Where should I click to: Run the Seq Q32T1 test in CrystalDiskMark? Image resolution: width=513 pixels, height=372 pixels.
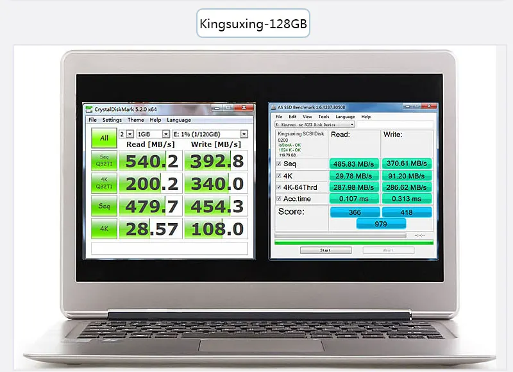point(104,160)
